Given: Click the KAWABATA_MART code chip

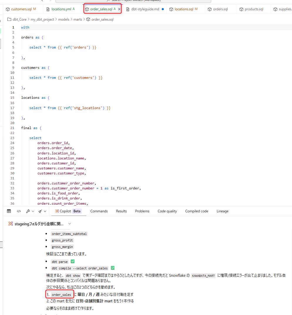Looking at the screenshot, I should click(x=203, y=276).
